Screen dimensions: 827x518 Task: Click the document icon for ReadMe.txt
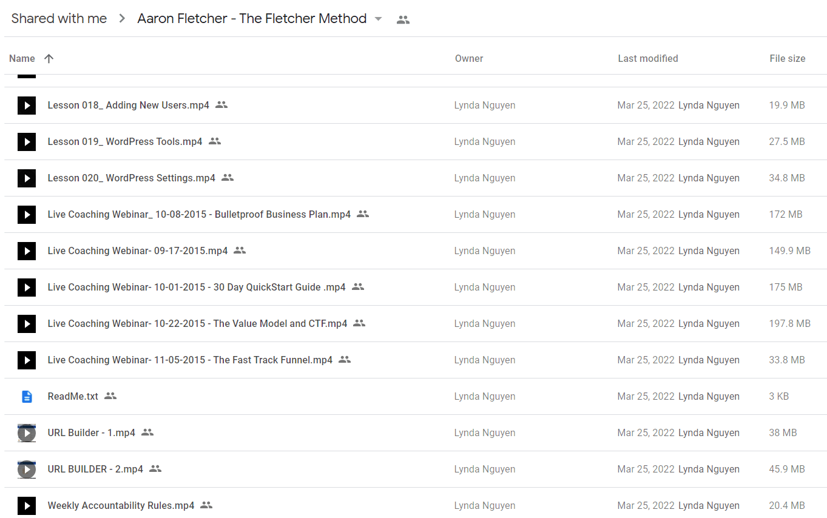tap(27, 397)
